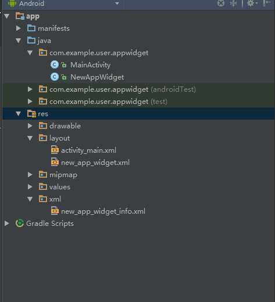Open the gear settings icon in panel header
This screenshot has height=302, width=275.
click(x=252, y=3)
